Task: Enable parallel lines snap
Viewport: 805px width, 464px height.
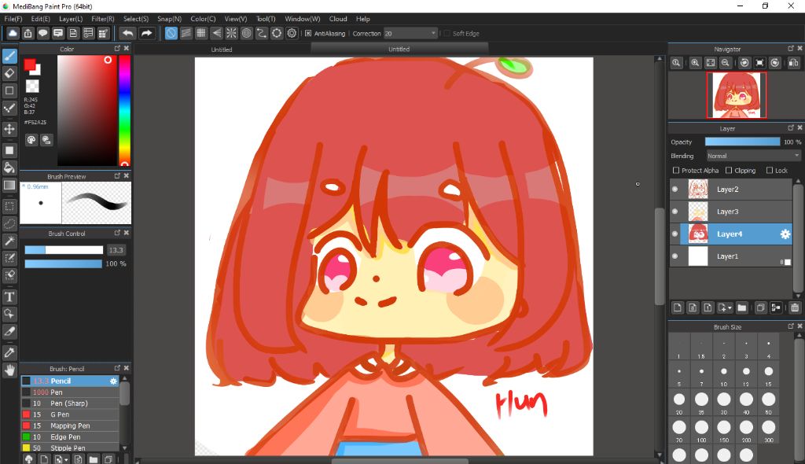Action: point(186,33)
